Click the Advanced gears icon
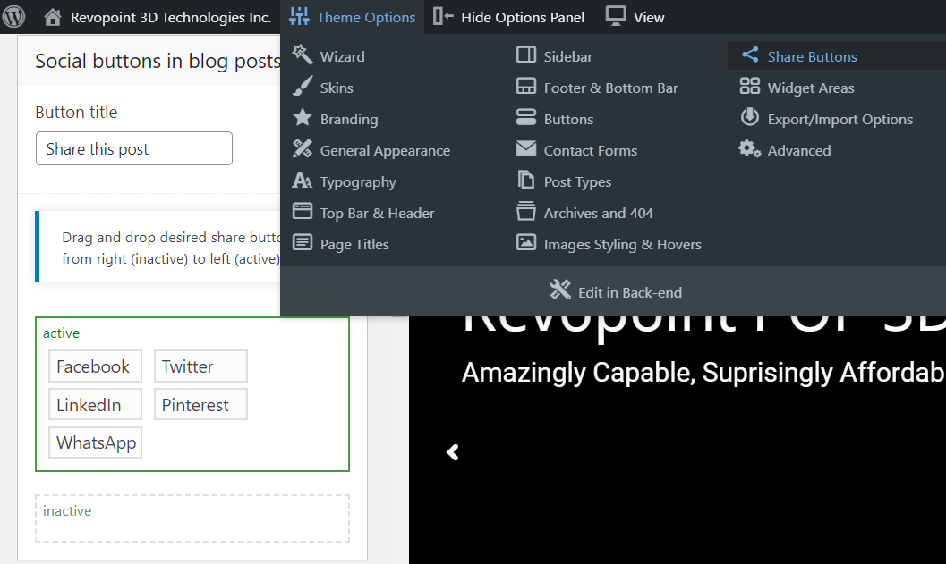 (x=750, y=149)
